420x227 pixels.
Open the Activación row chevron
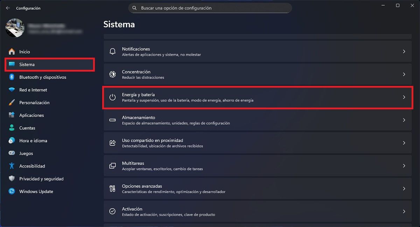tap(404, 211)
